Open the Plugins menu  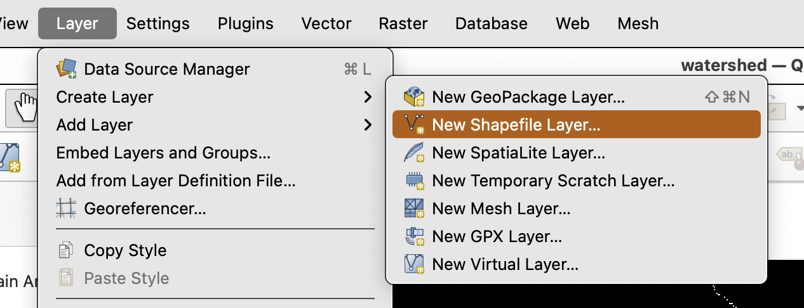(245, 24)
